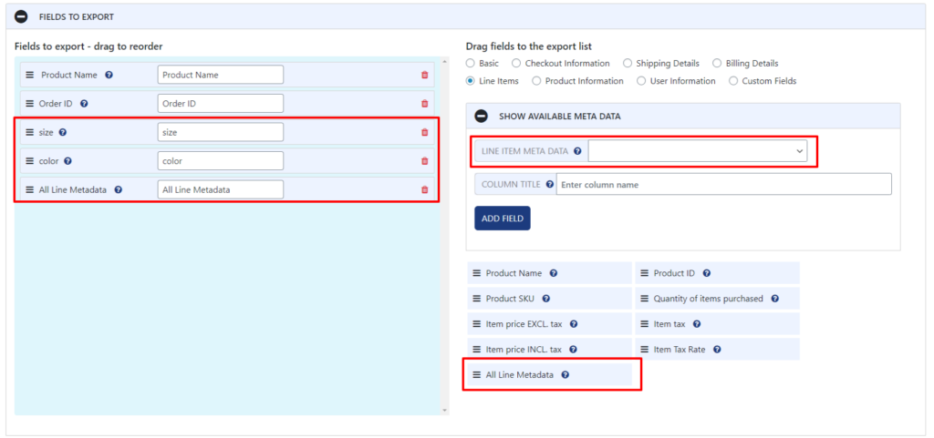Image resolution: width=934 pixels, height=438 pixels.
Task: Collapse the Fields To Export section
Action: click(x=22, y=16)
